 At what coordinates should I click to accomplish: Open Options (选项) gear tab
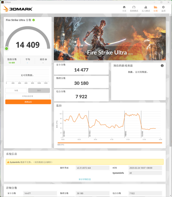coord(163,9)
